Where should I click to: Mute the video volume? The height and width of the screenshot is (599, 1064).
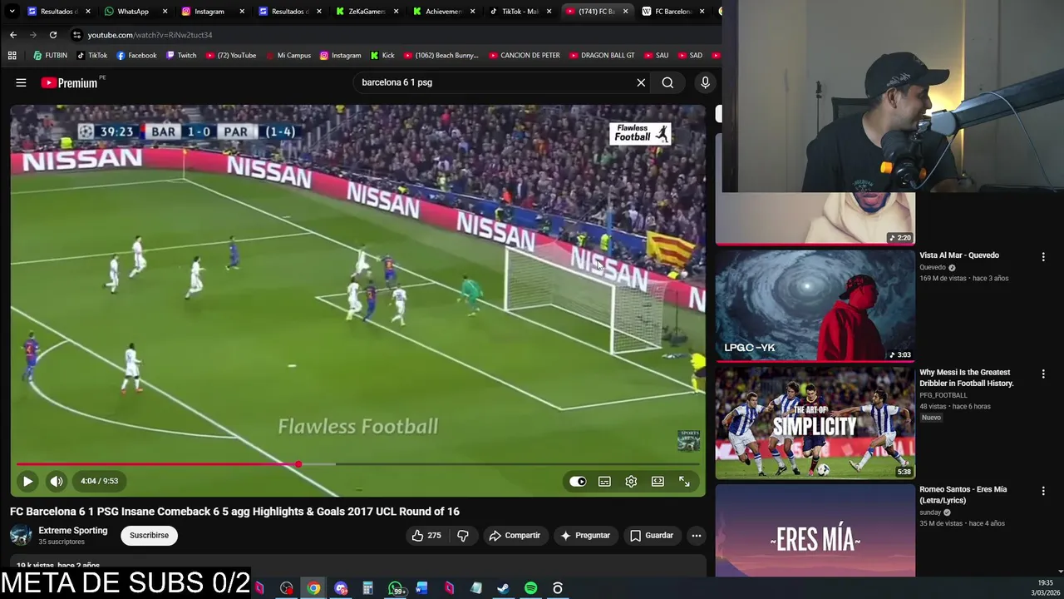click(56, 481)
